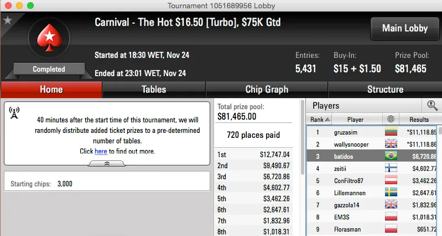This screenshot has height=236, width=442.
Task: Click Finland flag beside zeitii
Action: (x=391, y=169)
